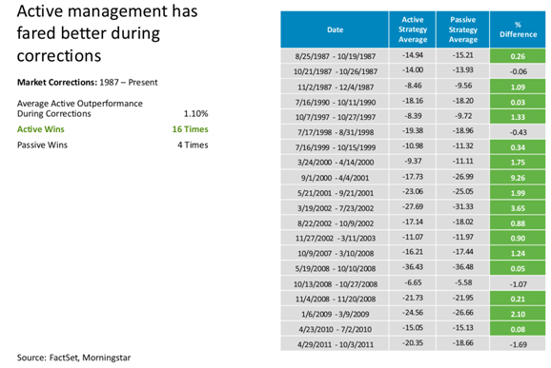The width and height of the screenshot is (551, 368).
Task: Click the green 0.26 difference cell
Action: pos(518,56)
